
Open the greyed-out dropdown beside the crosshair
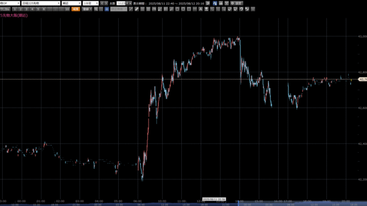(x=119, y=9)
